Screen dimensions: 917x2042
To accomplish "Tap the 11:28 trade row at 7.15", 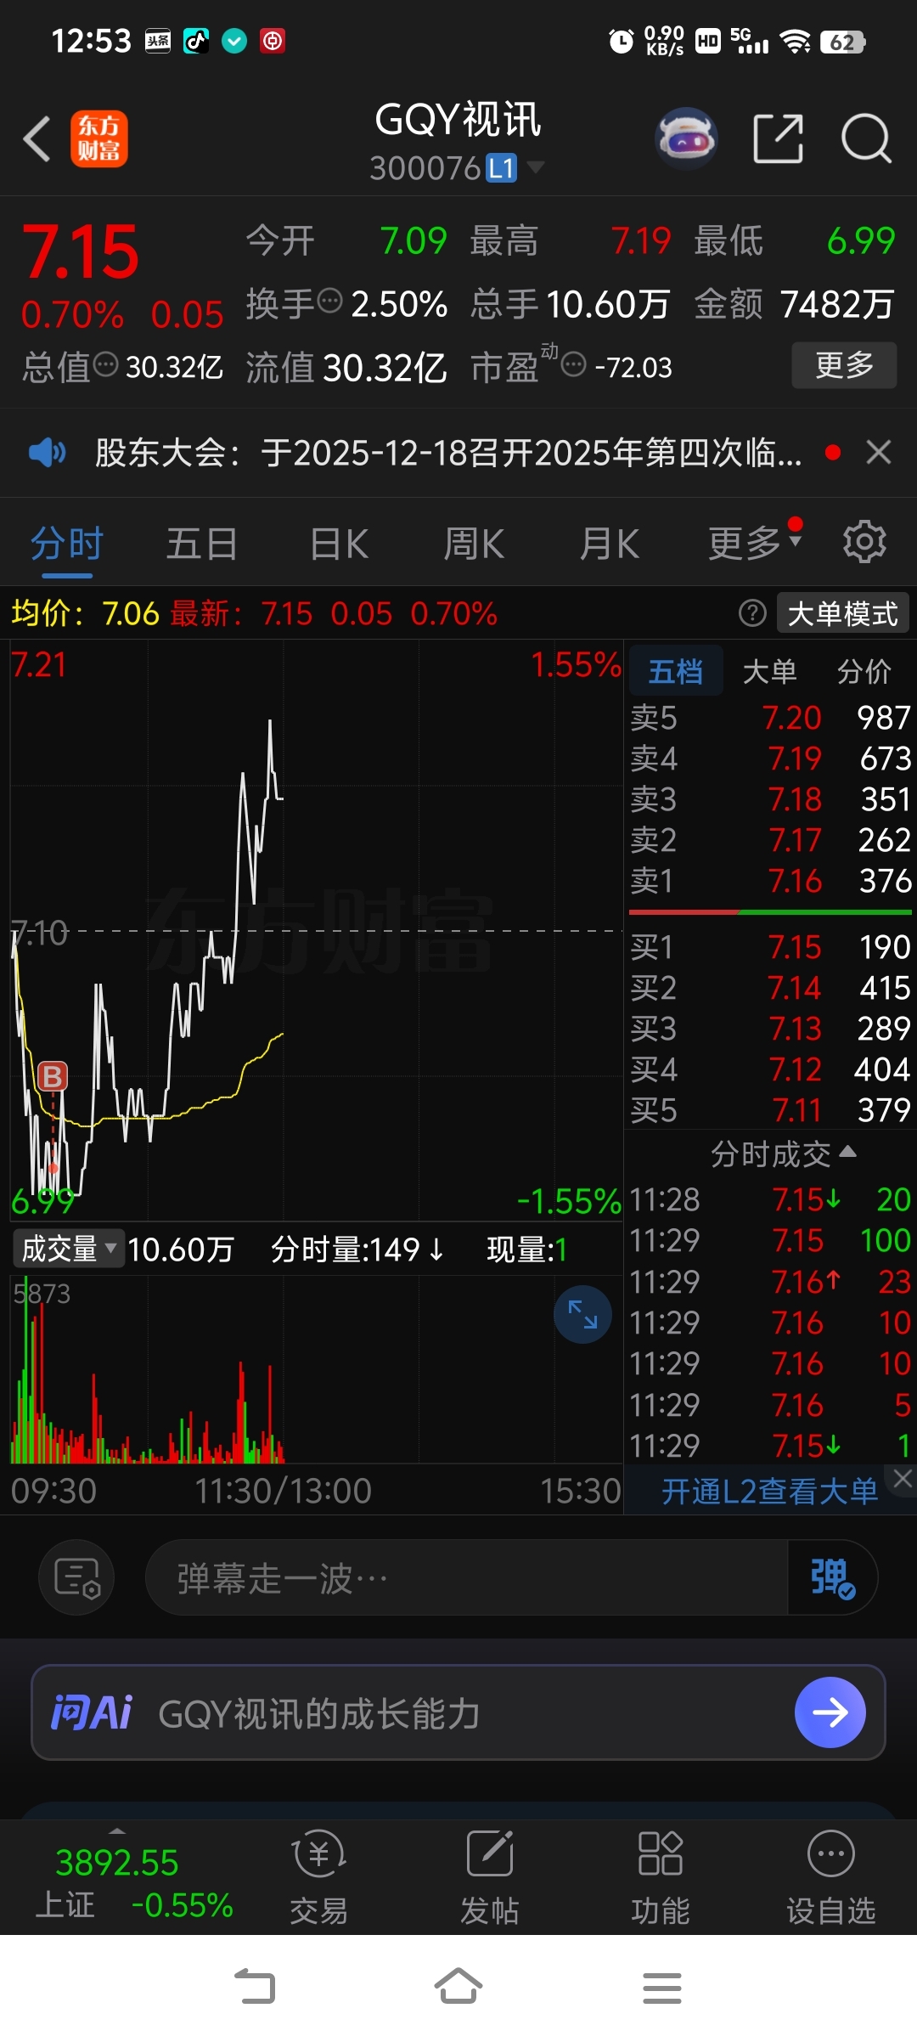I will click(771, 1200).
